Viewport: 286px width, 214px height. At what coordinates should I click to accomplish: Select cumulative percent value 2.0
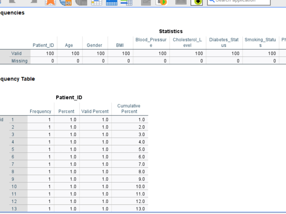click(142, 127)
